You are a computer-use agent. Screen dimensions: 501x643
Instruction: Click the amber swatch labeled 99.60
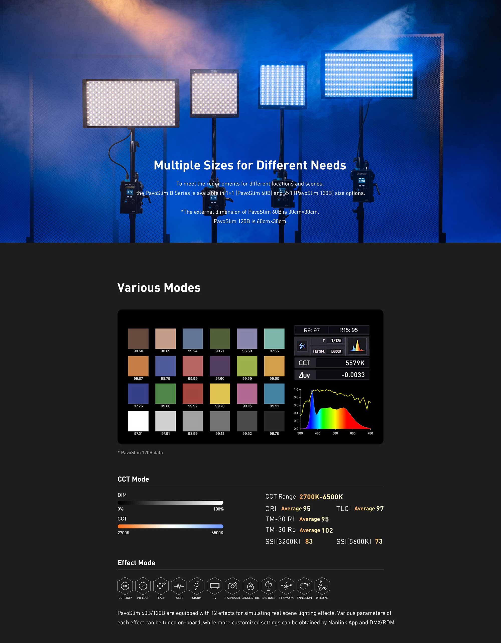tap(274, 366)
